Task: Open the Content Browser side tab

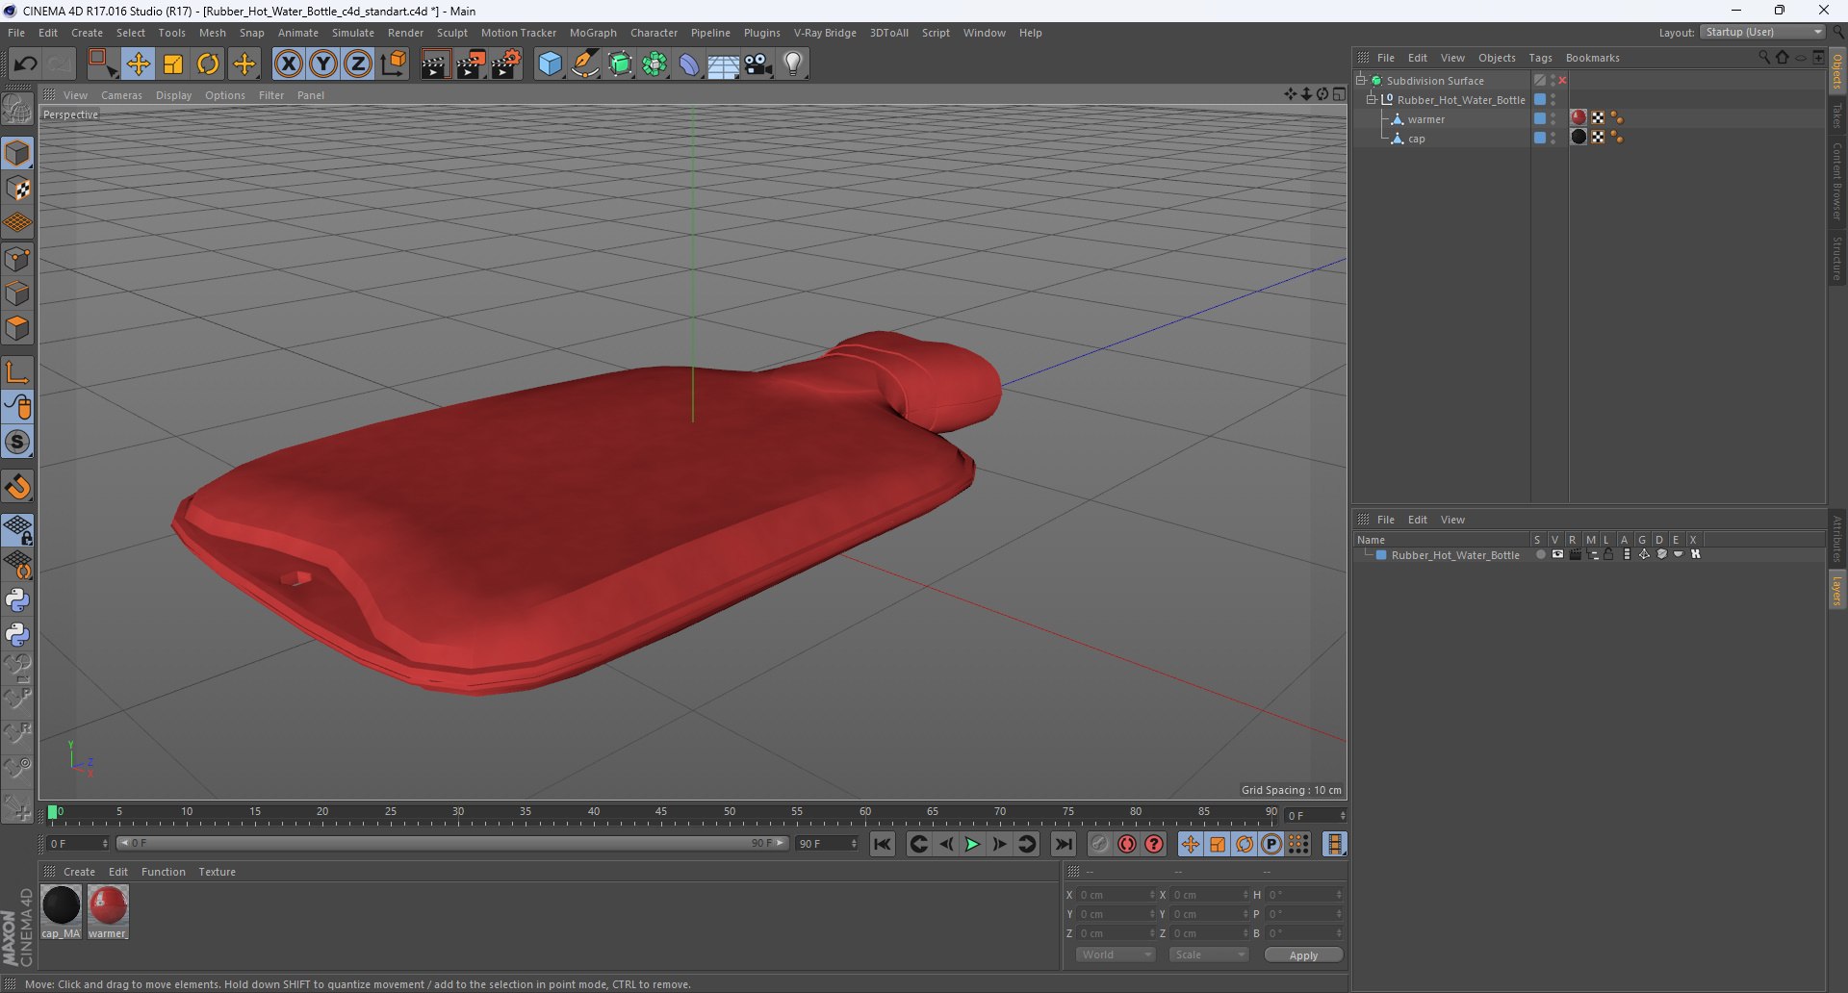Action: click(x=1837, y=181)
